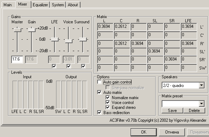The height and width of the screenshot is (137, 209).
Task: Click matrix cell C to C'
Action: coord(122,35)
